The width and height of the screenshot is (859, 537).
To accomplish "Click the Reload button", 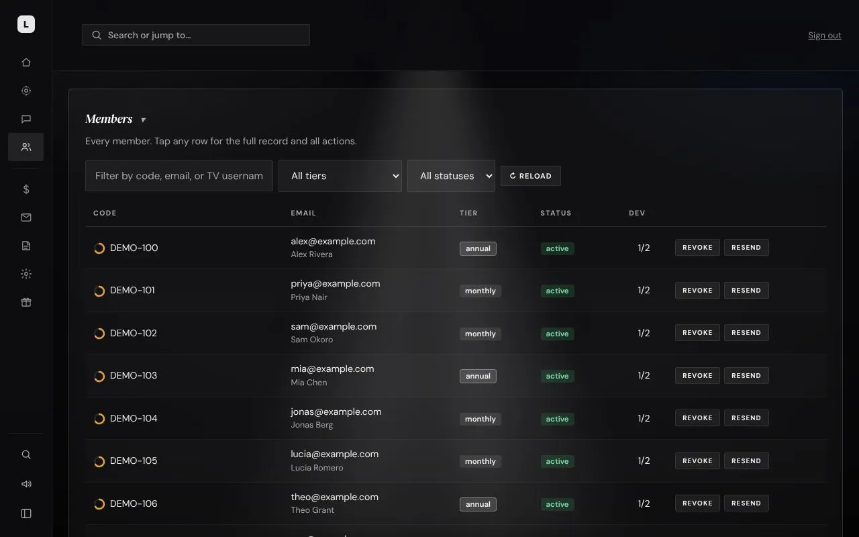I will click(530, 176).
